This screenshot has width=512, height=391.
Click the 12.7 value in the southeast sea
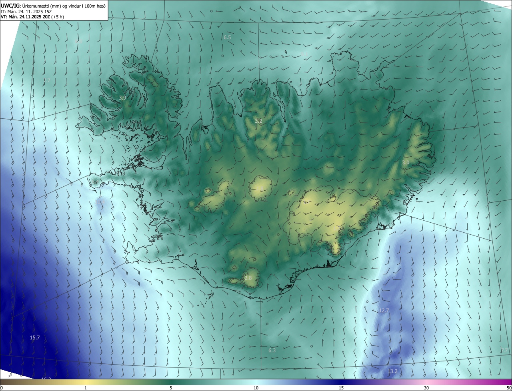tap(384, 310)
